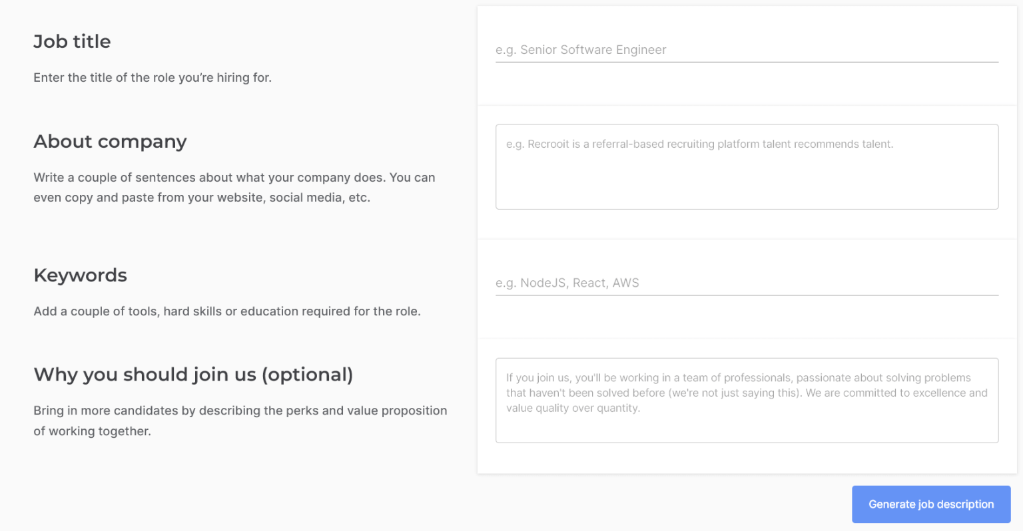Image resolution: width=1023 pixels, height=531 pixels.
Task: Click the helper text under Job title
Action: pyautogui.click(x=153, y=77)
